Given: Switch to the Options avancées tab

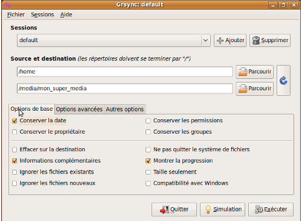Looking at the screenshot, I should 79,110.
